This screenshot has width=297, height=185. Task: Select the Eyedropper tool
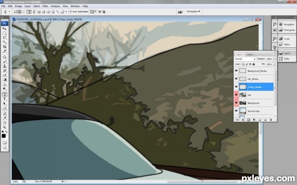(4, 118)
